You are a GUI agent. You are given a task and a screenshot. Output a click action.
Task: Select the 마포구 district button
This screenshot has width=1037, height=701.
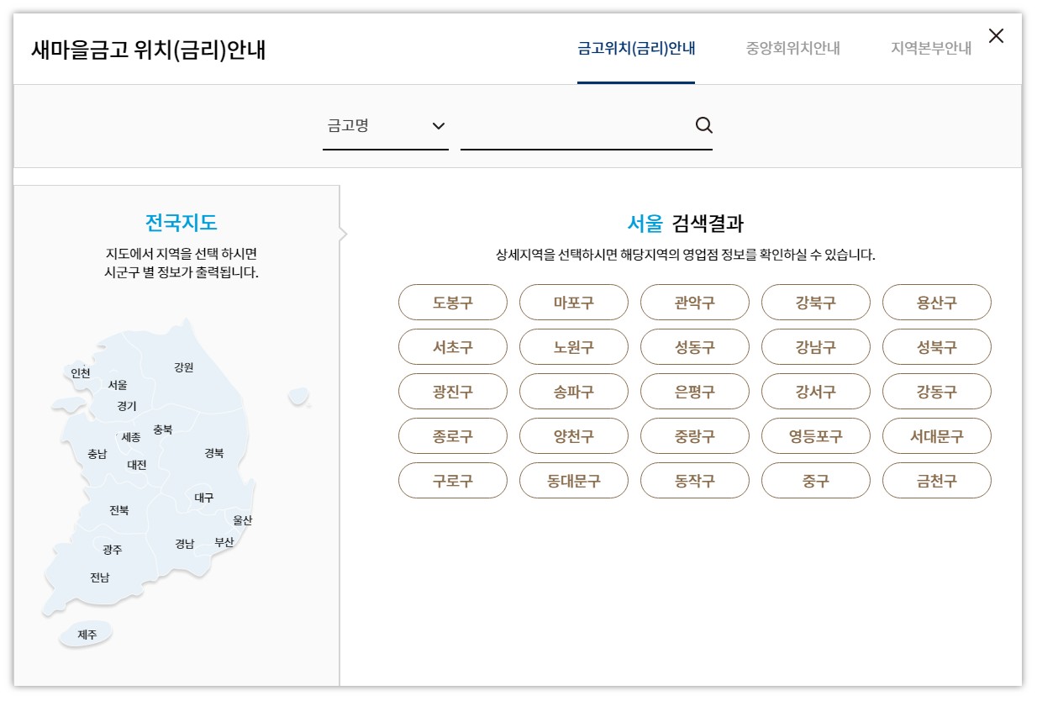574,303
